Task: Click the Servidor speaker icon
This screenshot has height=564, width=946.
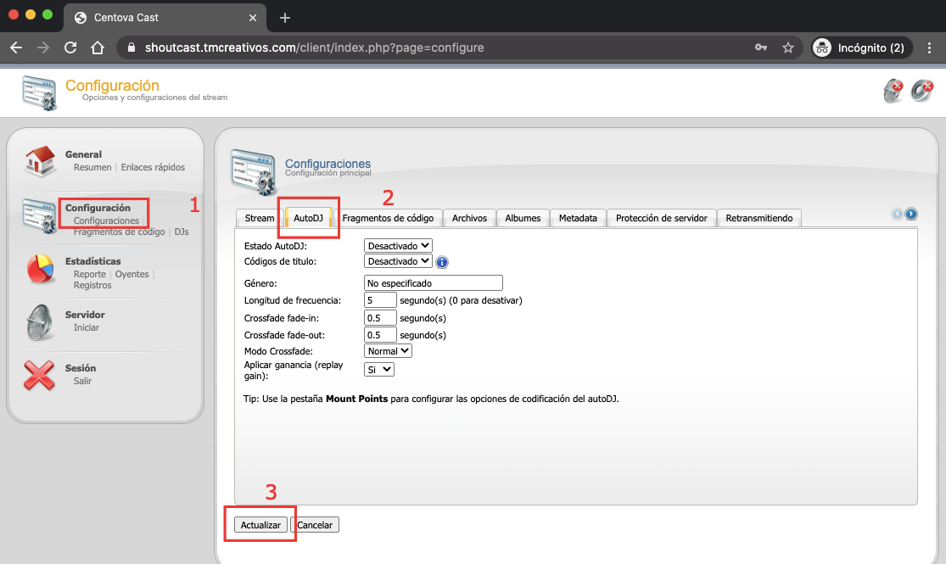Action: pos(40,321)
